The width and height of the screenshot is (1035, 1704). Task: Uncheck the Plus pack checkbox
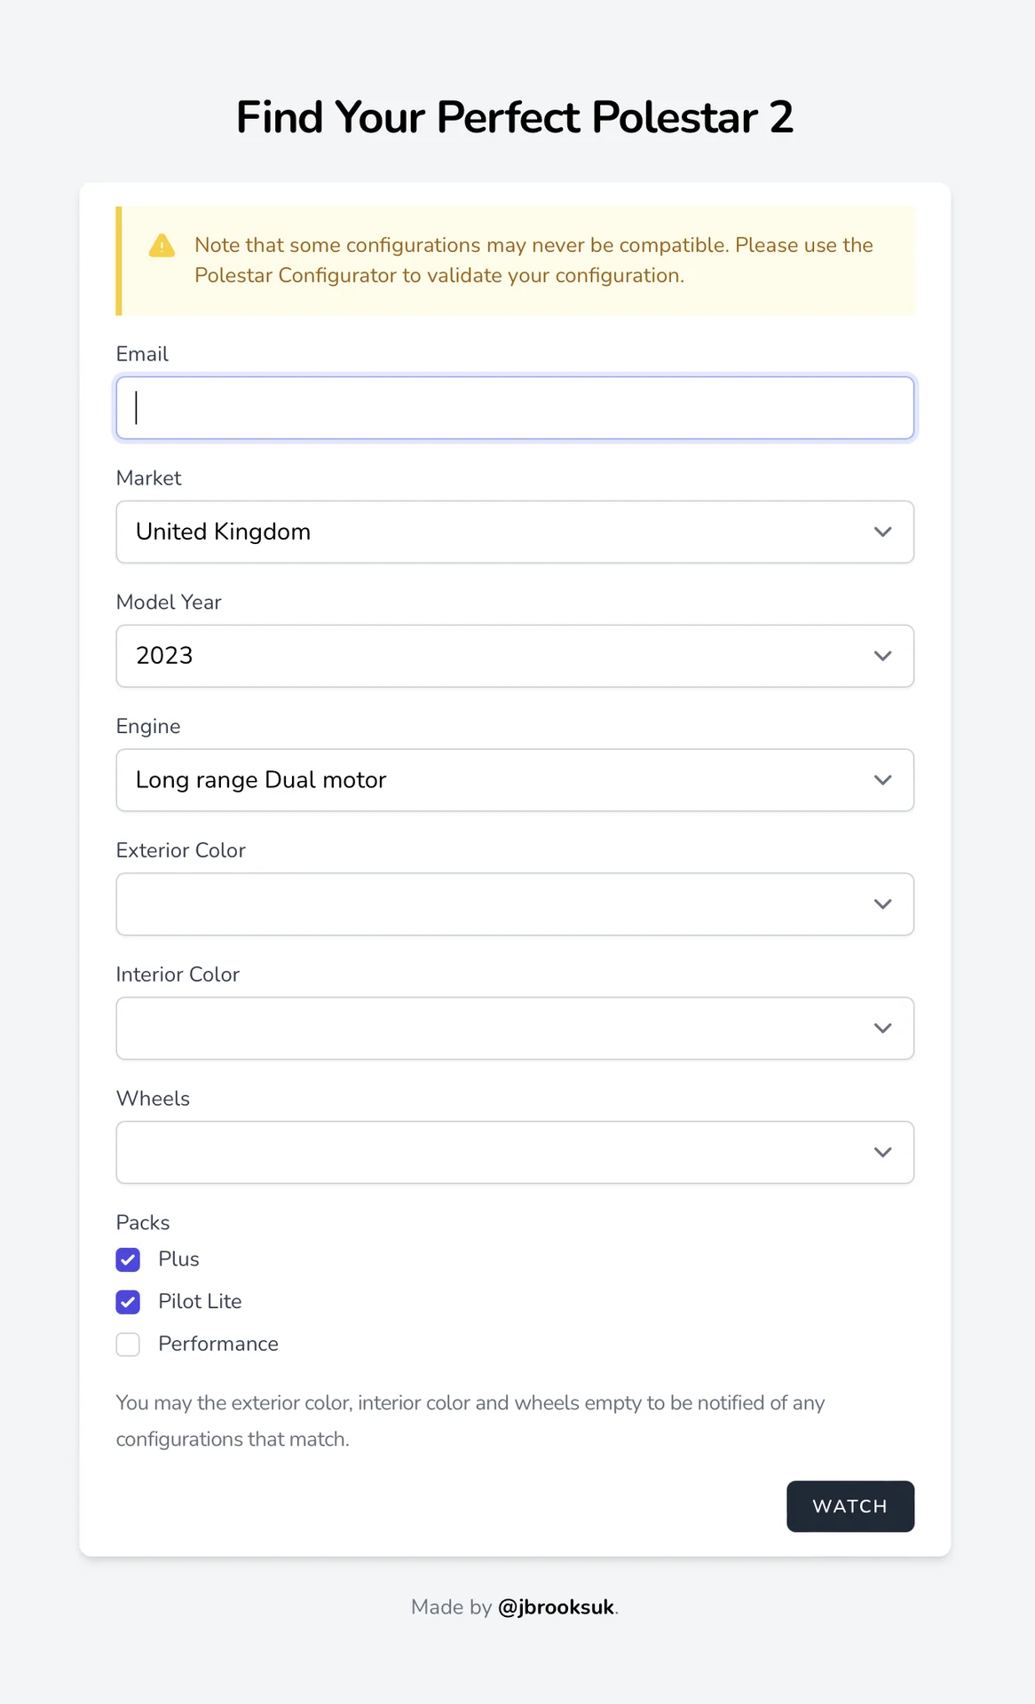[x=128, y=1259]
